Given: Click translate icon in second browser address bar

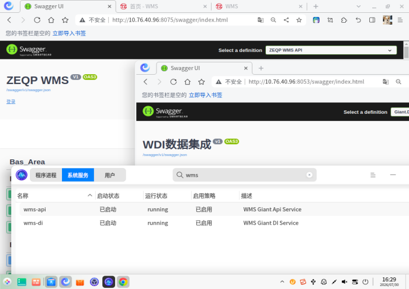Looking at the screenshot, I should click(386, 82).
